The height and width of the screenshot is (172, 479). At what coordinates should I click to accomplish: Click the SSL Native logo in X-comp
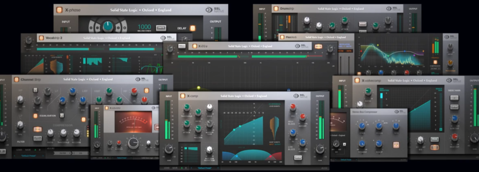[300, 96]
